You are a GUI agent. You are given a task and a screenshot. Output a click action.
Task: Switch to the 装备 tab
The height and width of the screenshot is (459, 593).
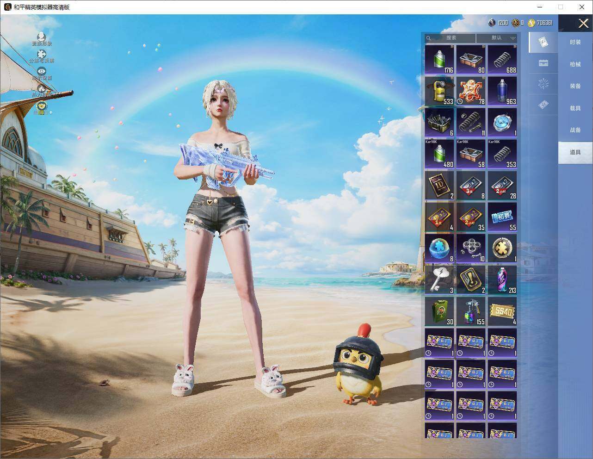coord(575,86)
